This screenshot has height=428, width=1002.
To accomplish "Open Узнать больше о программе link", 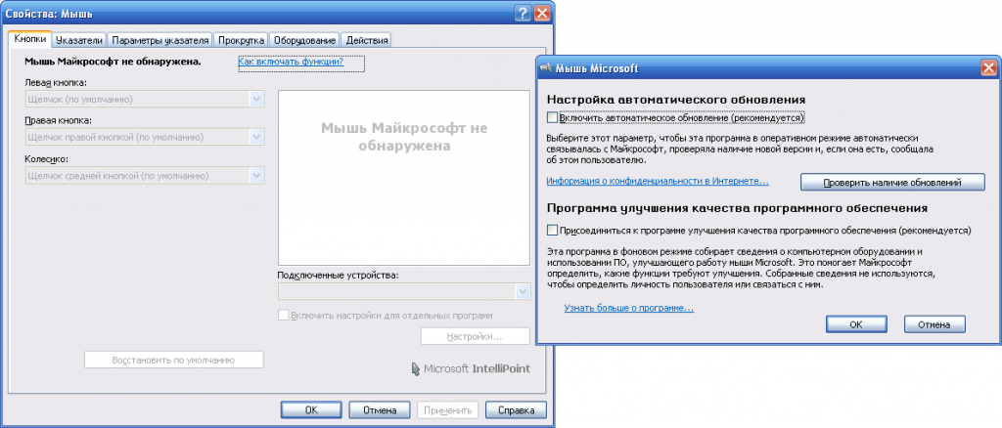I will coord(629,308).
